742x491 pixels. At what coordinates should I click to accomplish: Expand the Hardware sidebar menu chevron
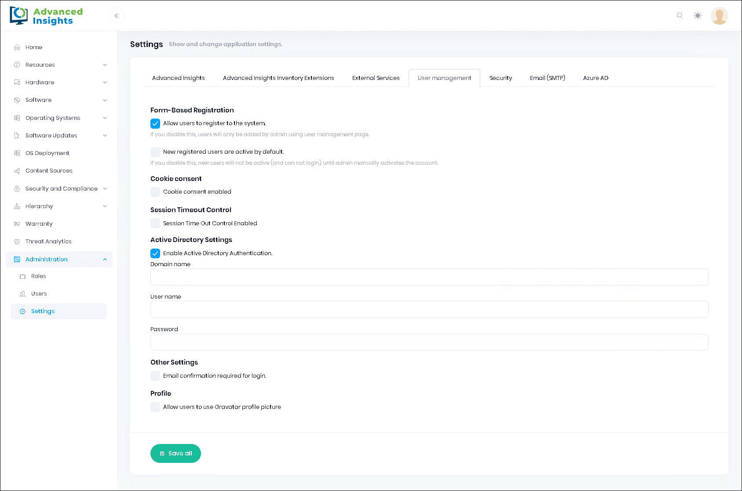pos(105,83)
